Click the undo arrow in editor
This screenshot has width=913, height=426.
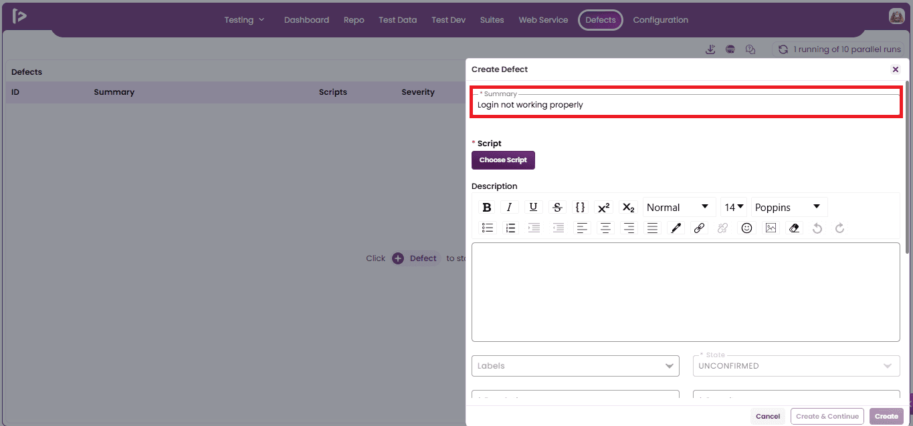[x=817, y=228]
